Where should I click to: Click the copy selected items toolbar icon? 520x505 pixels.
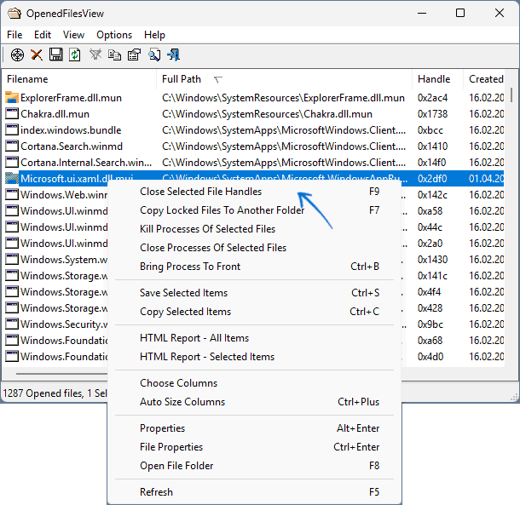click(x=114, y=55)
